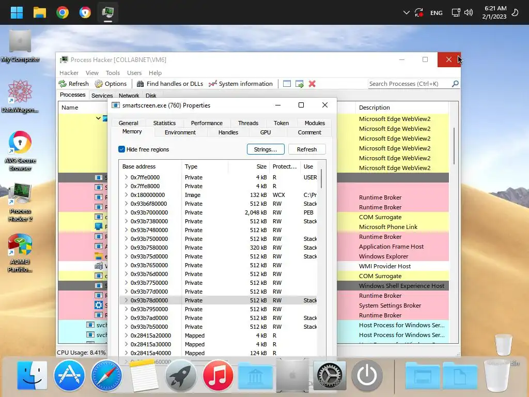529x397 pixels.
Task: Select Windows Explorer process row
Action: tap(253, 256)
